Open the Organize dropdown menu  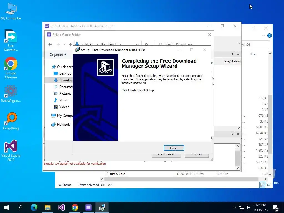tap(58, 55)
